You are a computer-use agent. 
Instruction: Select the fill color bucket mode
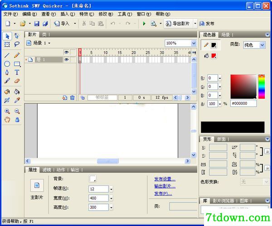coord(206,56)
